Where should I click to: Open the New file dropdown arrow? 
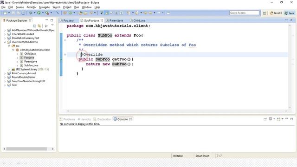(x=9, y=13)
